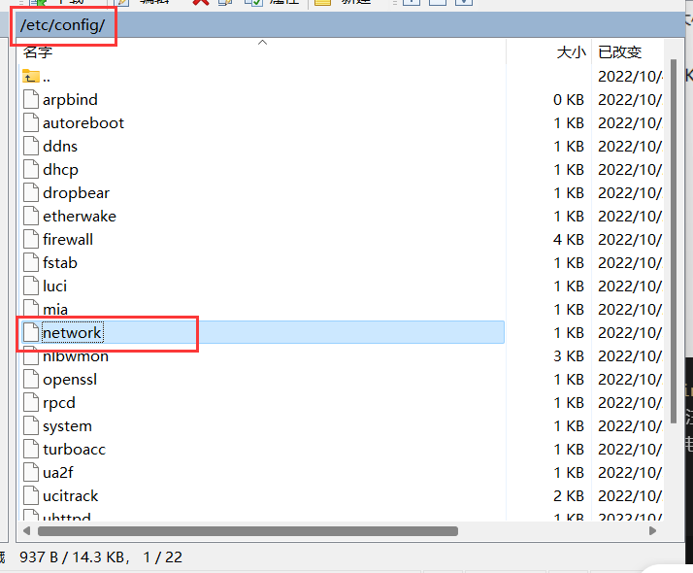Select the luci file entry
Image resolution: width=693 pixels, height=573 pixels.
[x=54, y=286]
